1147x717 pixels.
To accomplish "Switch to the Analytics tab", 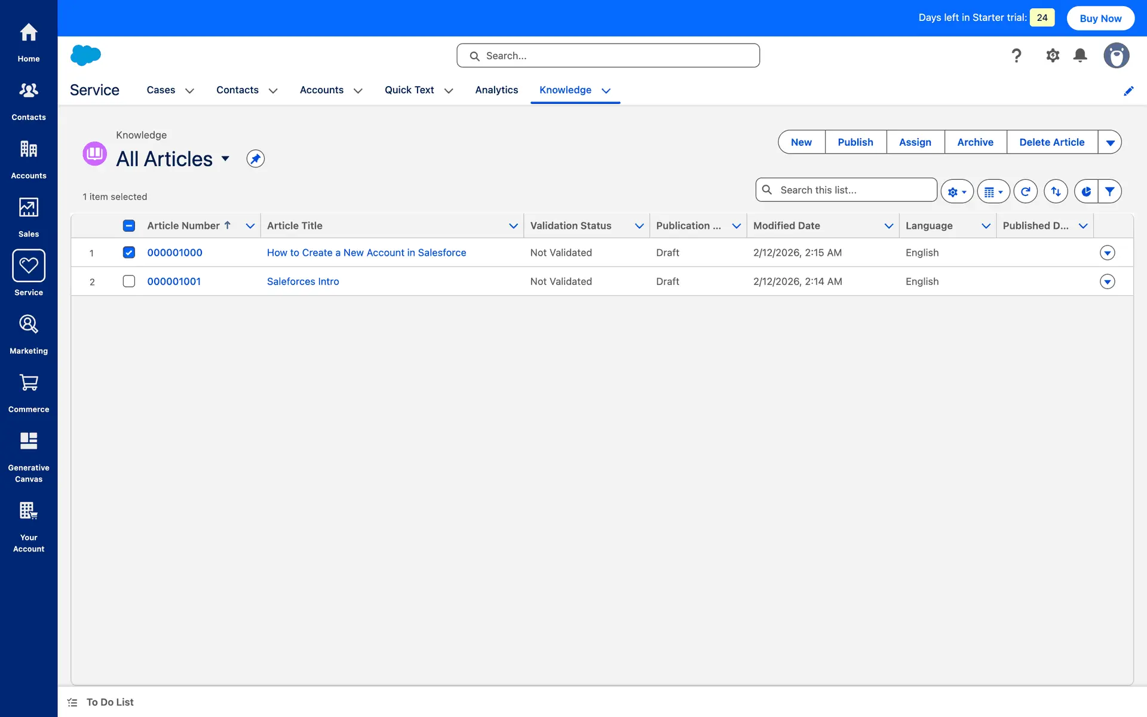I will point(496,90).
